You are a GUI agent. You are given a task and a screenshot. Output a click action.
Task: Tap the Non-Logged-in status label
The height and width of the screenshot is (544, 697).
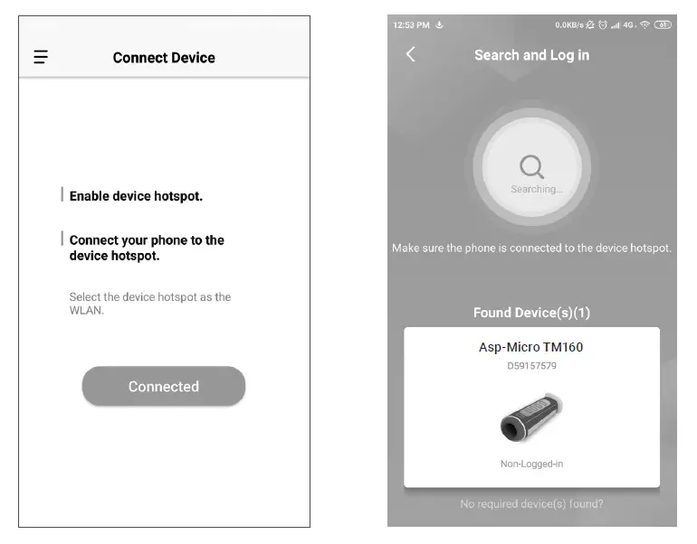[531, 464]
